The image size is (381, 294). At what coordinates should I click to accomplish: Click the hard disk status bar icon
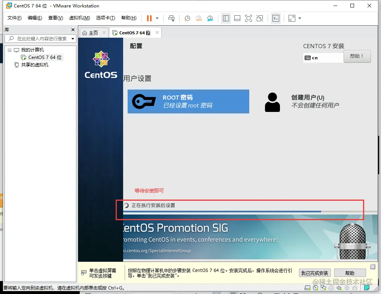pyautogui.click(x=307, y=288)
